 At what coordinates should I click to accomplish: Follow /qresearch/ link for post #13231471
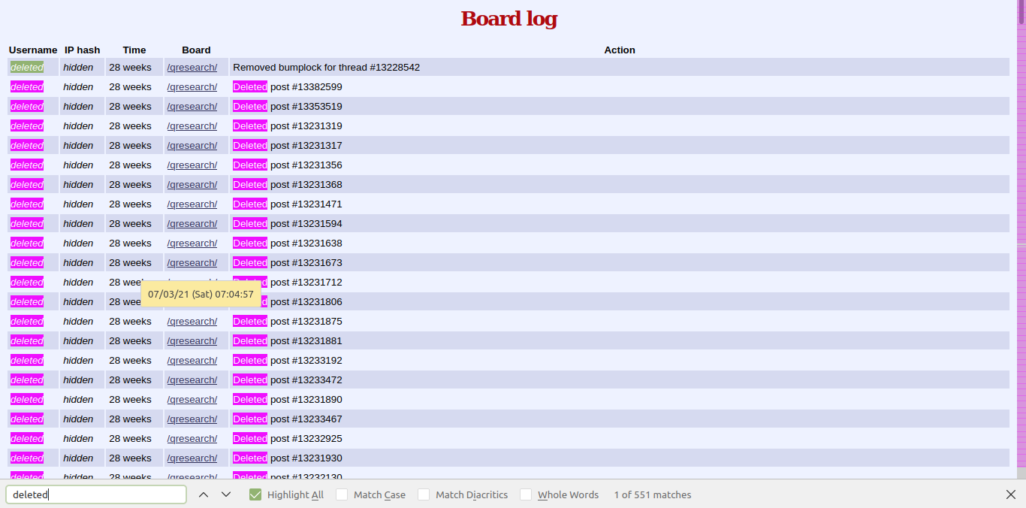coord(192,204)
